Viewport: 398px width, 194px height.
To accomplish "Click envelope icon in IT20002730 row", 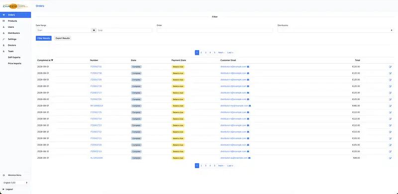I will 248,73.
